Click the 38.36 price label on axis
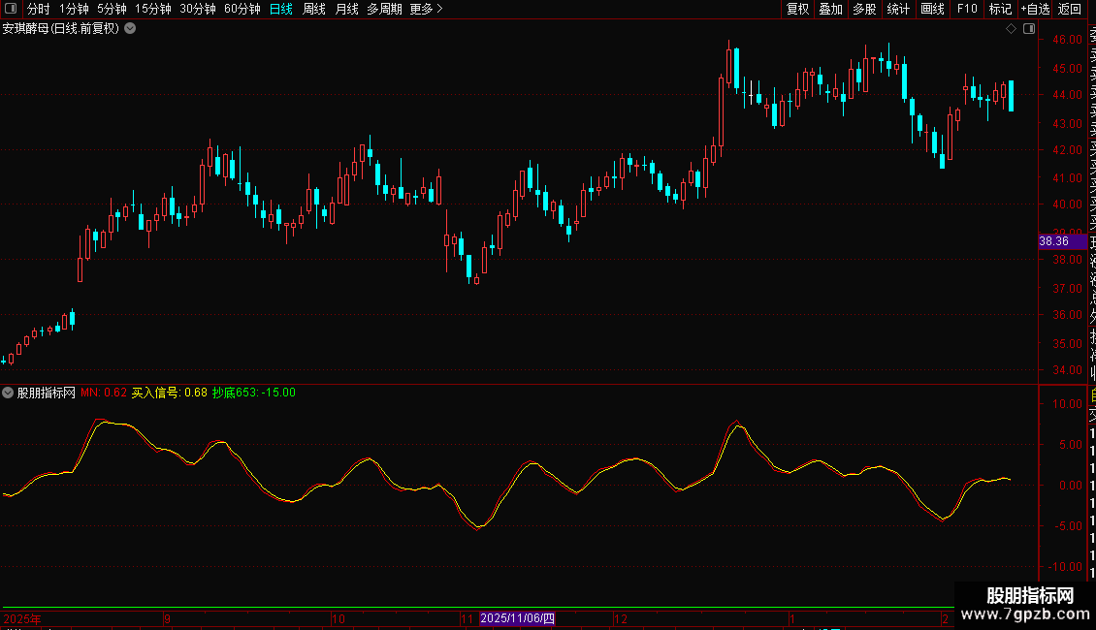1096x630 pixels. click(x=1053, y=241)
